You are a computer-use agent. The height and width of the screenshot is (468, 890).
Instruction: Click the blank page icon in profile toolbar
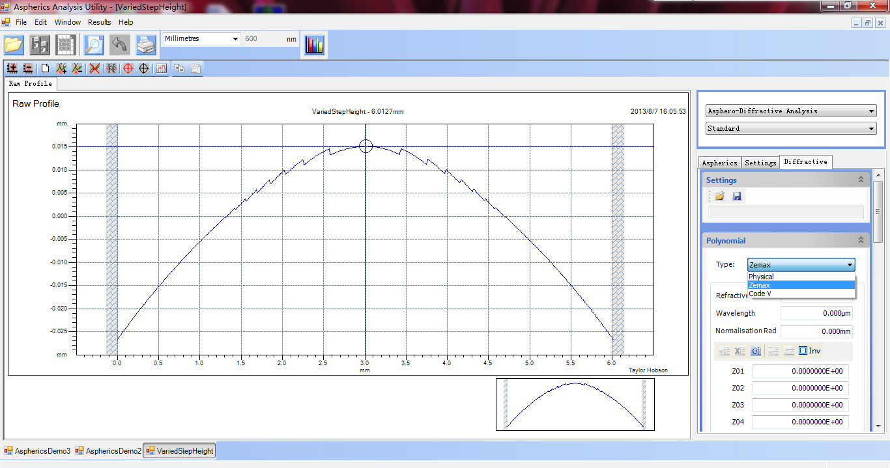(x=46, y=68)
